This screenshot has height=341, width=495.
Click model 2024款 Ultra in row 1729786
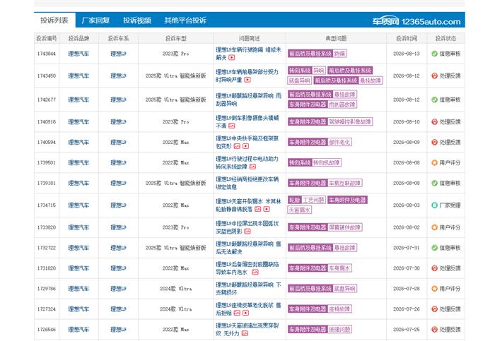[176, 289]
